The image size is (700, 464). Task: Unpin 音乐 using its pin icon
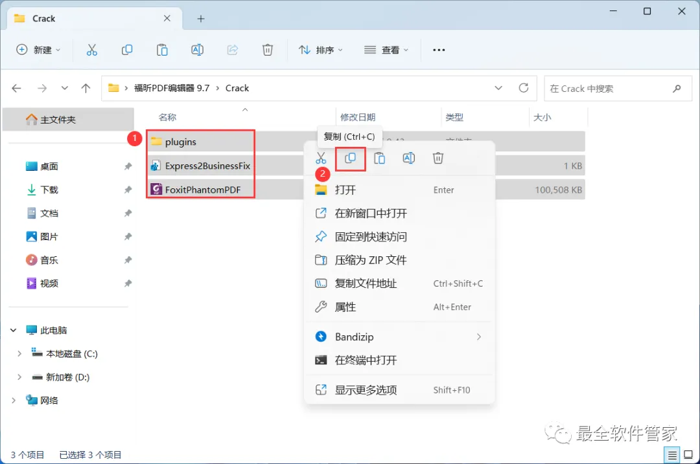(128, 260)
